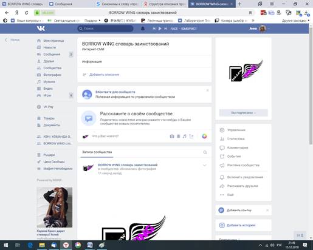Play the track in the header player
Image resolution: width=313 pixels, height=250 pixels.
tap(160, 29)
